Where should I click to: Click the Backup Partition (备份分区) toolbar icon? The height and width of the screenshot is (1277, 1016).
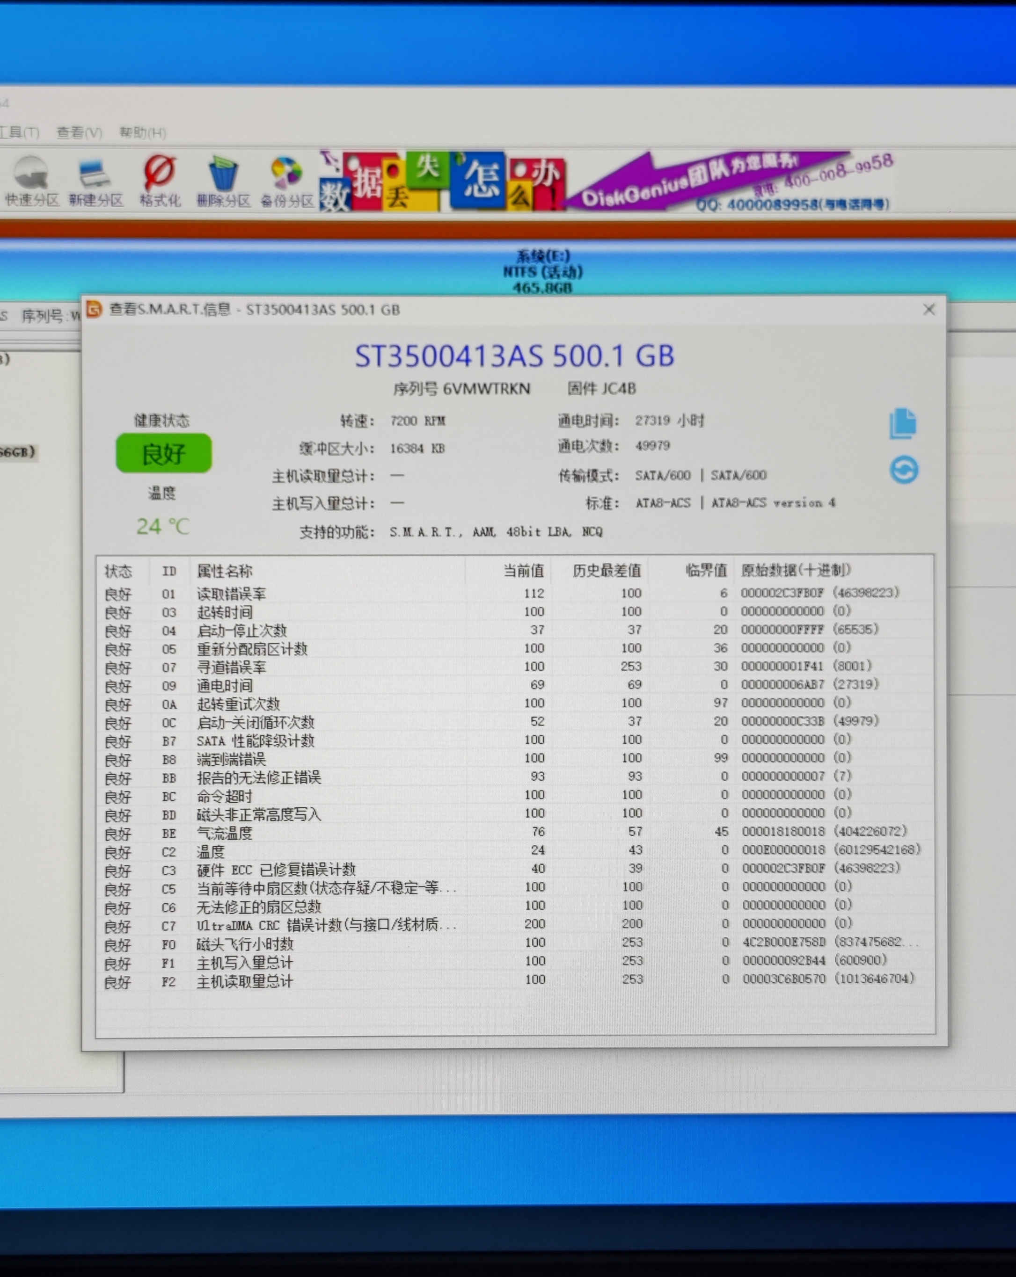tap(287, 182)
